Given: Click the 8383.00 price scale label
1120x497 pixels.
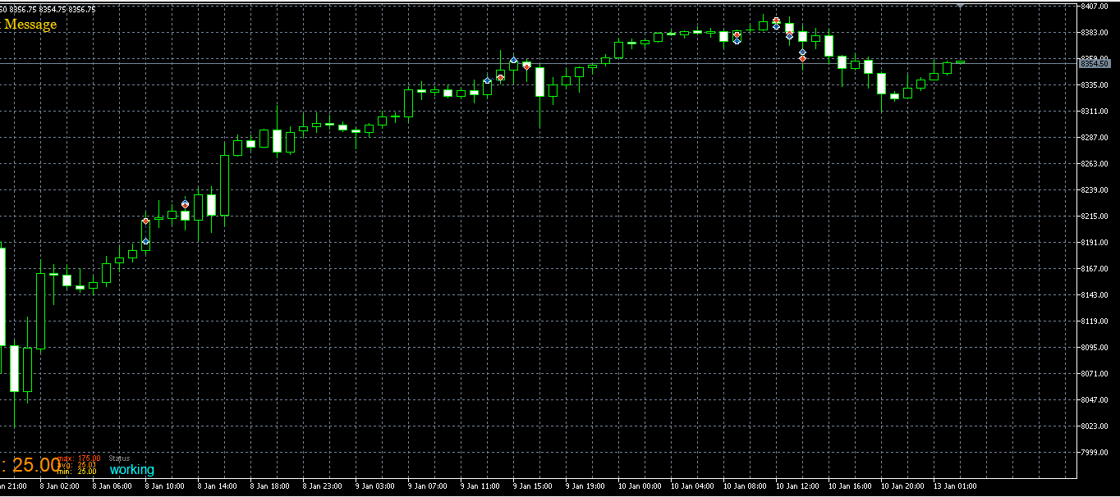Looking at the screenshot, I should tap(1095, 33).
